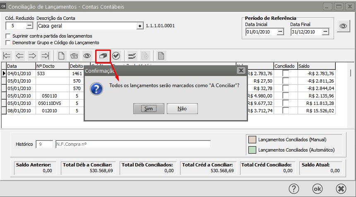
Task: Open Data Inicial date picker button
Action: tap(280, 31)
